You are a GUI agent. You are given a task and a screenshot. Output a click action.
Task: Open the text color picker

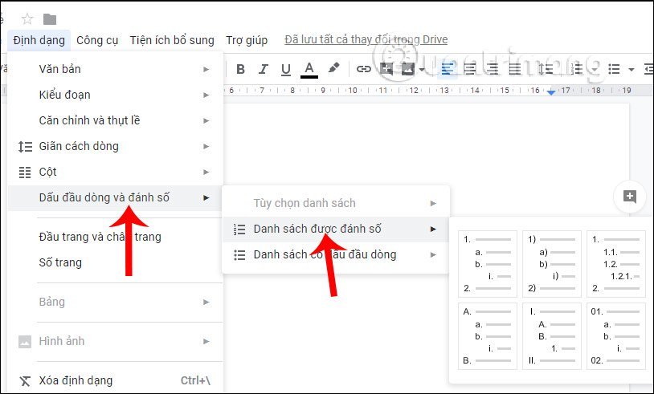click(x=309, y=69)
